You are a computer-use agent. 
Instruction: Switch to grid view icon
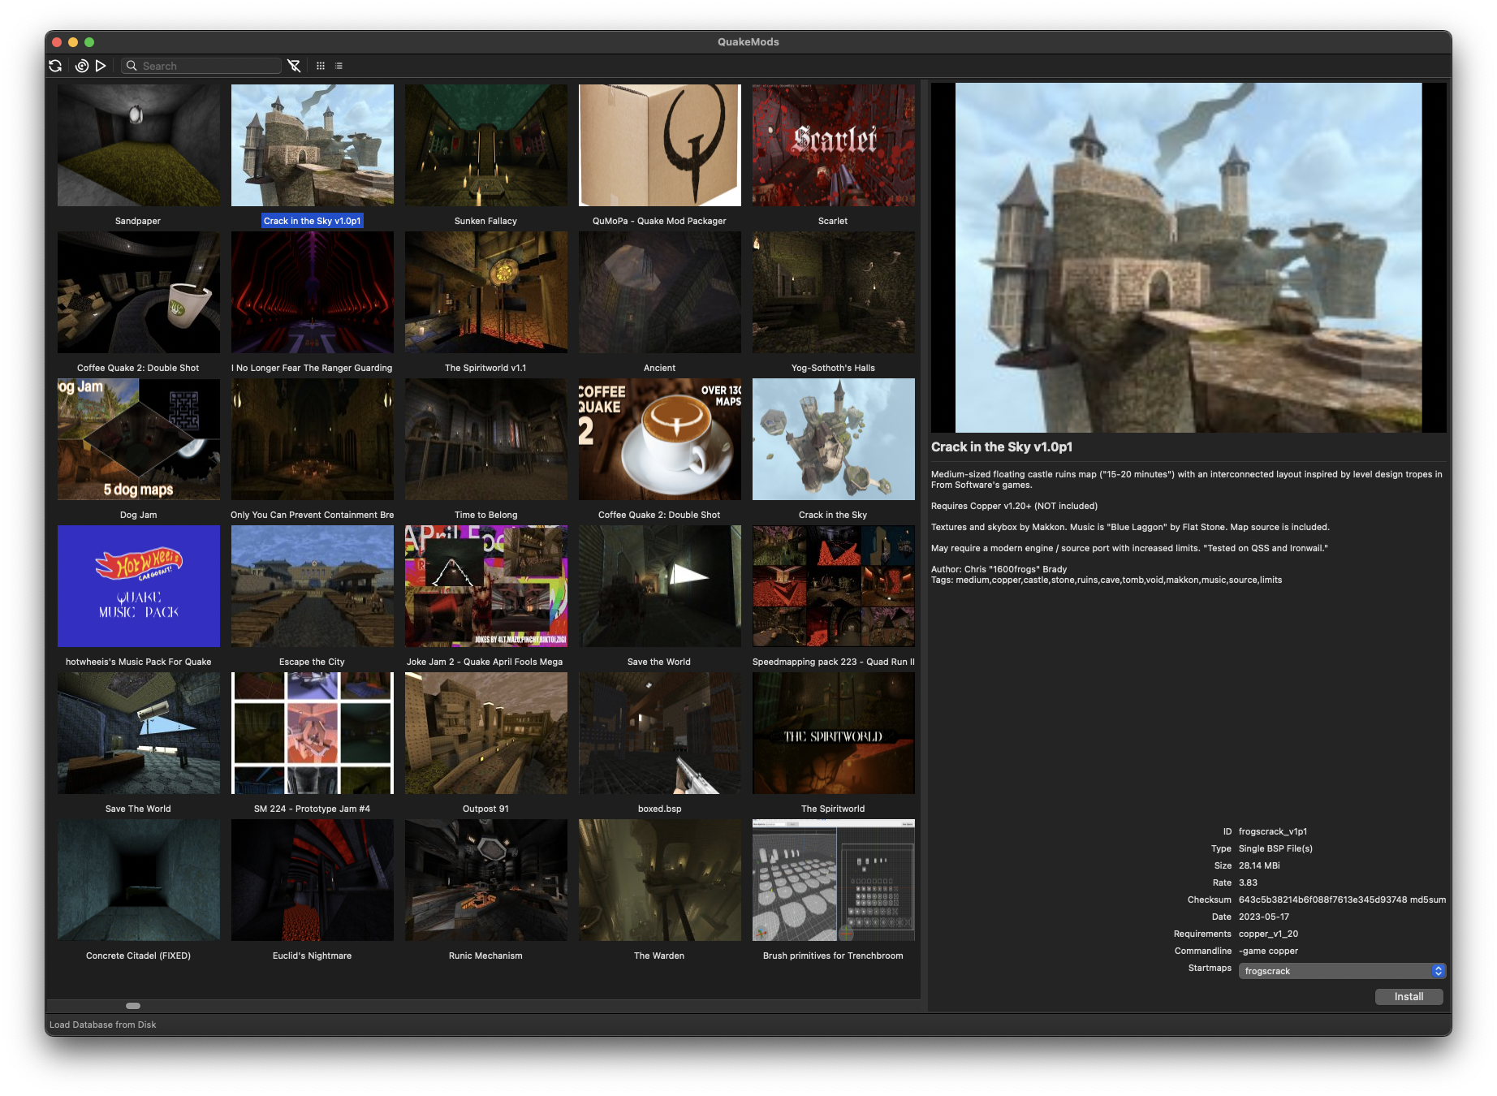(x=321, y=66)
